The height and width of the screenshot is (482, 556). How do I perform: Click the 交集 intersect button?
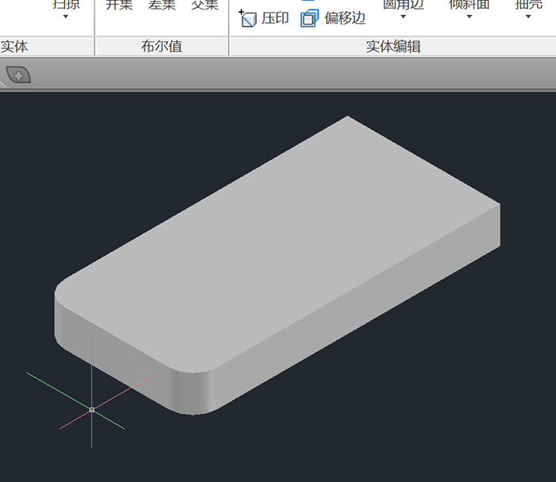pyautogui.click(x=205, y=6)
